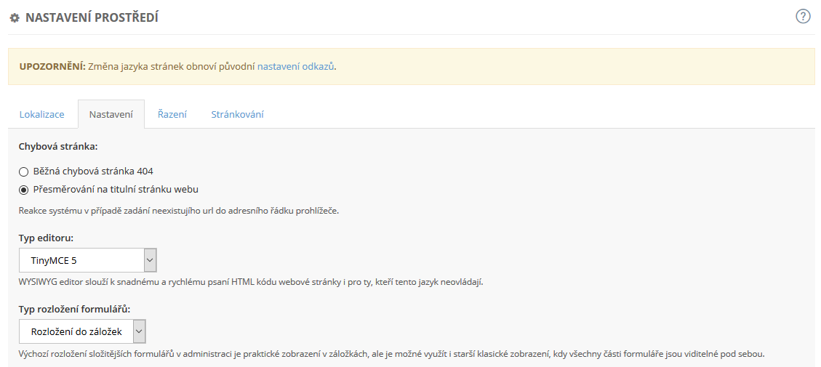
Task: Follow the 'nastavení odkazů' link
Action: (x=295, y=66)
